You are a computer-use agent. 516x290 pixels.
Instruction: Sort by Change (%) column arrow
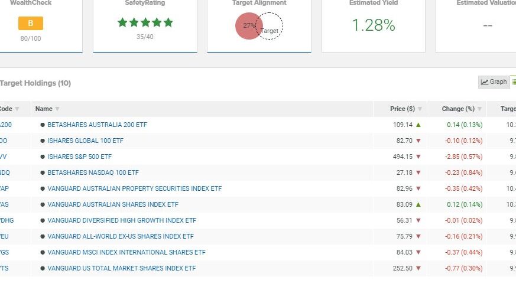click(479, 109)
